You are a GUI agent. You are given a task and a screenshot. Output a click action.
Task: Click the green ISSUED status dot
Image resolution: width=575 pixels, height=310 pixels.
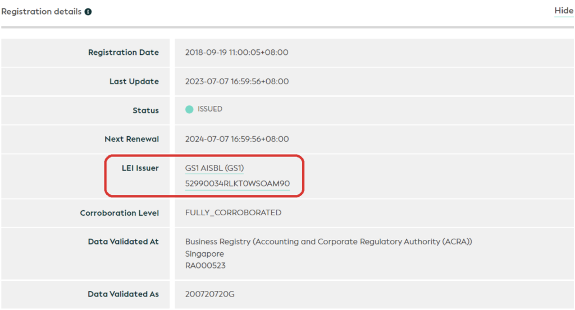coord(189,109)
